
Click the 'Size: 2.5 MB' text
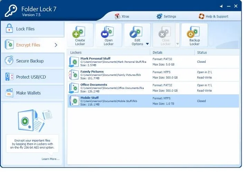88,65
